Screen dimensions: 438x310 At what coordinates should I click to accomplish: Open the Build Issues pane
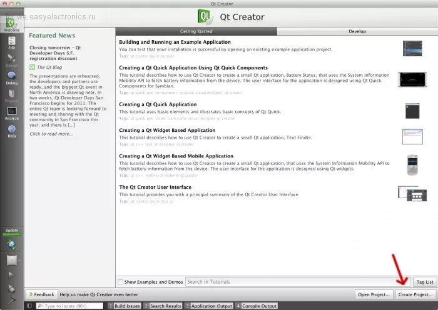click(x=125, y=306)
